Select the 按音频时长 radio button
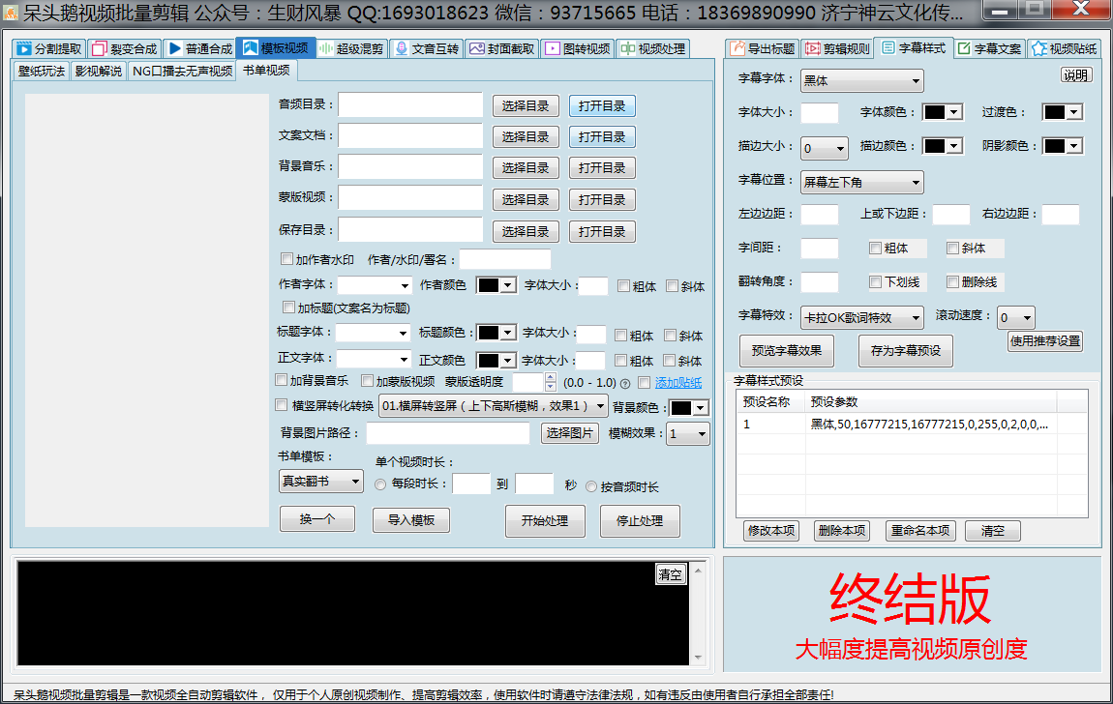1113x704 pixels. (591, 486)
